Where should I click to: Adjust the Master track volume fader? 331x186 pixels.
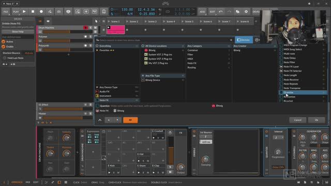tap(68, 118)
